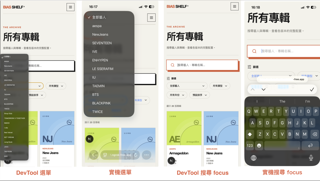This screenshot has height=181, width=320.
Task: Expand 全部藝人 dropdown in DevTool 搜尋 focus
Action: [187, 86]
